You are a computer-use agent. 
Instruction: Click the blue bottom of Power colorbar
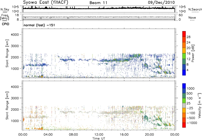click(184, 73)
